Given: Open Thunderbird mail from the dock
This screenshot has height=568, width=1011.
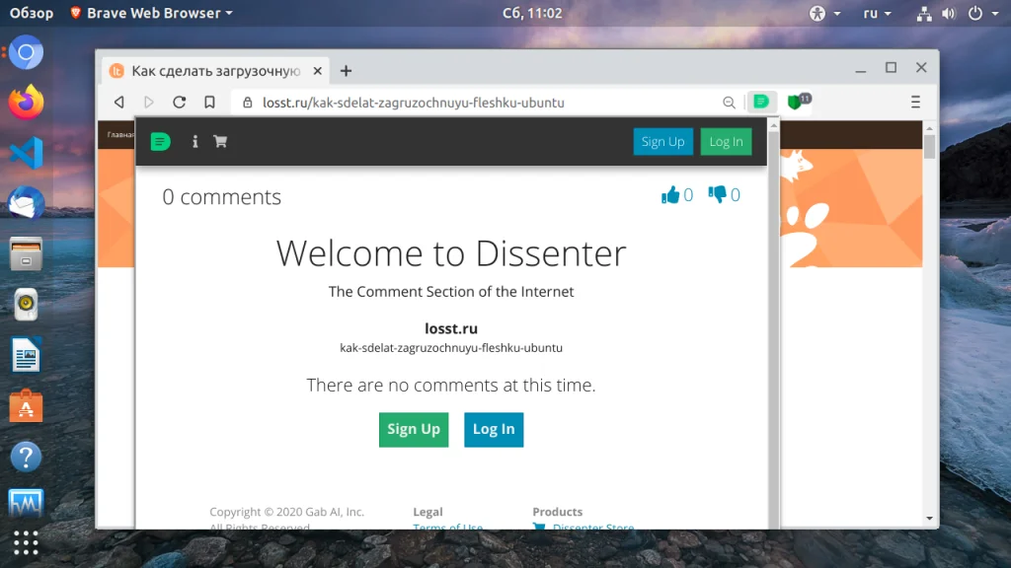Looking at the screenshot, I should pos(26,203).
